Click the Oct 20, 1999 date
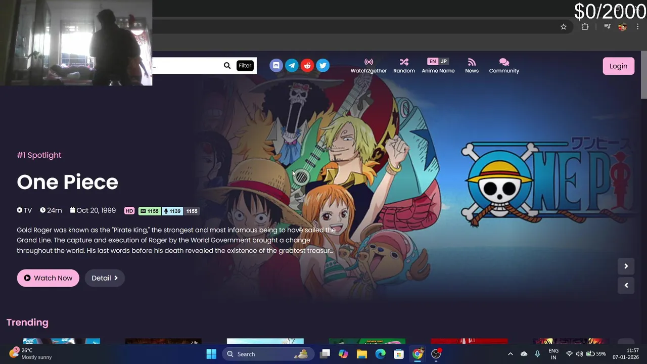Viewport: 647px width, 364px height. pyautogui.click(x=93, y=211)
